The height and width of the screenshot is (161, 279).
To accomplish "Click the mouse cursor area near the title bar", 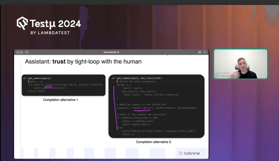I will pos(167,54).
